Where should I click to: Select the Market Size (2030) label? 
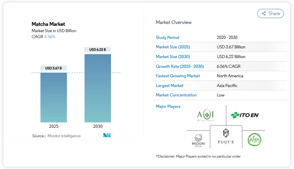(173, 57)
